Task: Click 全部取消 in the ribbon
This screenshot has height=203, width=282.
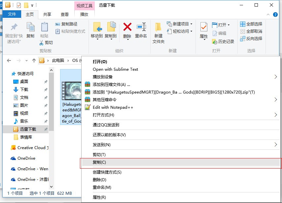Action: tap(251, 31)
